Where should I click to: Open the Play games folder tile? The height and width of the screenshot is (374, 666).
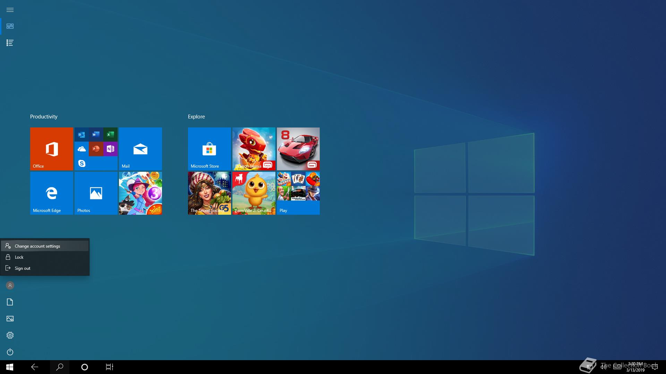pyautogui.click(x=298, y=193)
